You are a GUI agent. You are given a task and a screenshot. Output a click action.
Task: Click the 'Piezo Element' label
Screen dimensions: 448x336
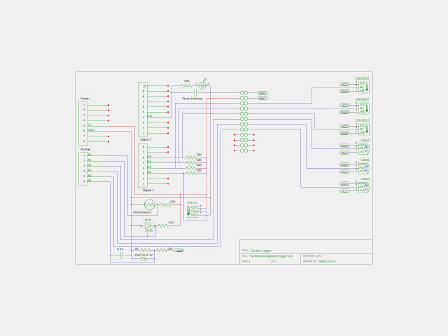point(192,99)
